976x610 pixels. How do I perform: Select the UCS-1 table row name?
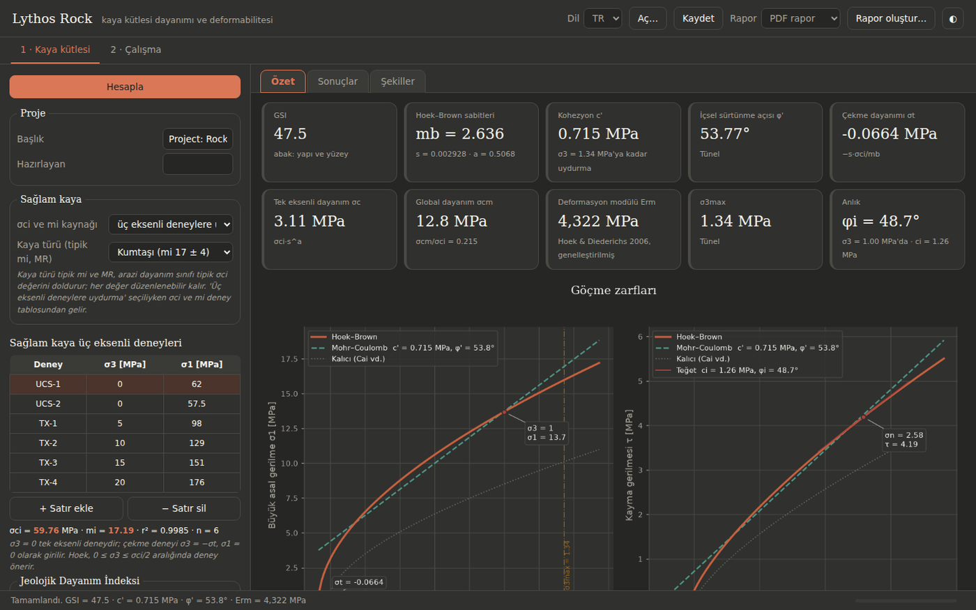[x=48, y=384]
